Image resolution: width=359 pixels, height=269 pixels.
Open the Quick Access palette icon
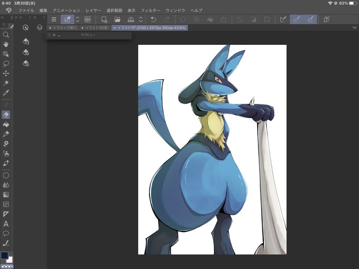[26, 27]
